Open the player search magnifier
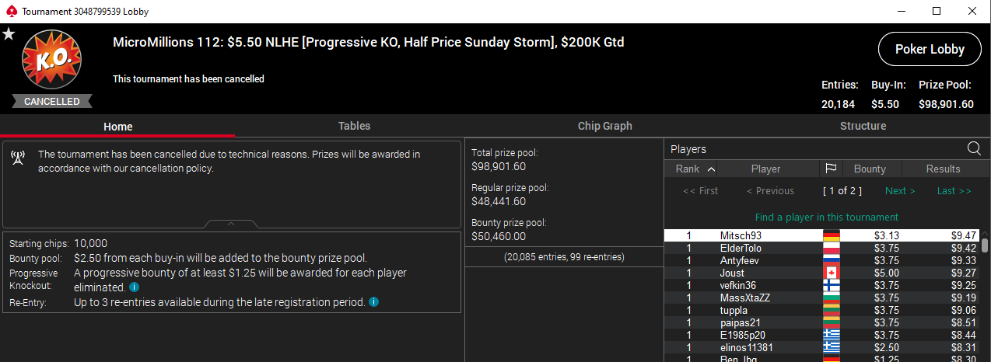991x362 pixels. 974,148
